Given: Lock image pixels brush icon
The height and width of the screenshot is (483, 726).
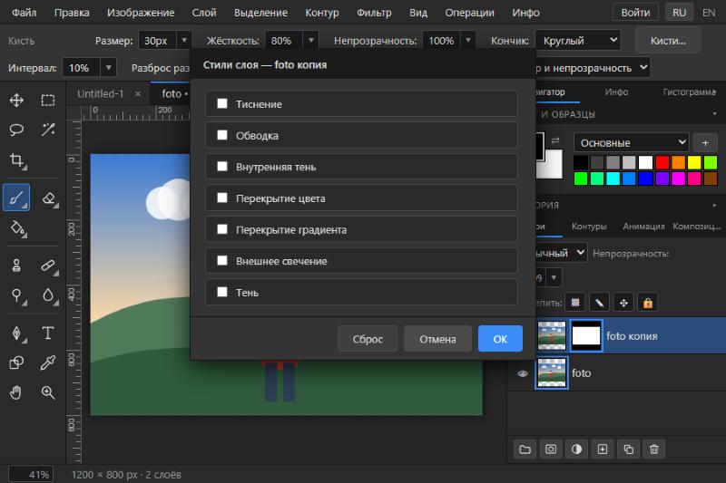Looking at the screenshot, I should (599, 303).
